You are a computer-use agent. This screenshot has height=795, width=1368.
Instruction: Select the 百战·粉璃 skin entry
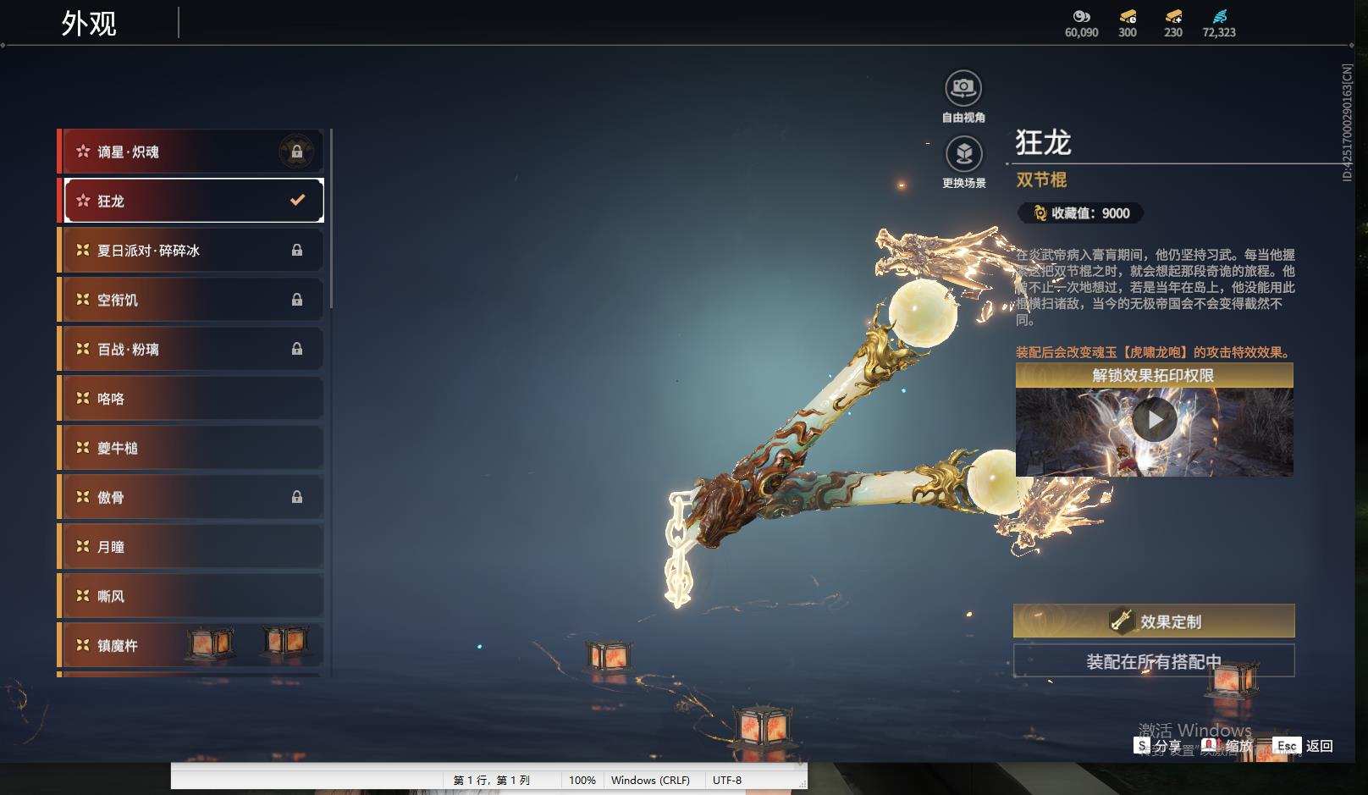click(x=190, y=349)
